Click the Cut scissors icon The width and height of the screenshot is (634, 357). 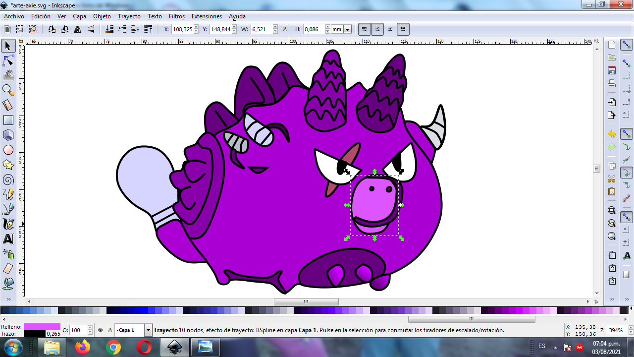pos(612,178)
